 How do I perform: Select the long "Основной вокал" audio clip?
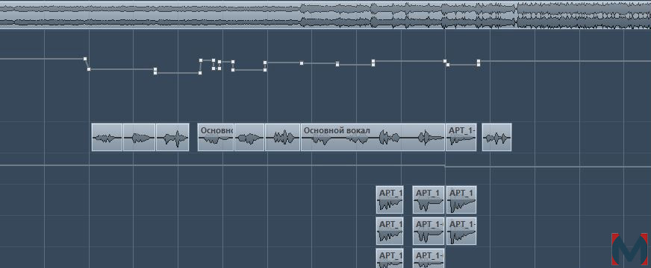point(373,137)
